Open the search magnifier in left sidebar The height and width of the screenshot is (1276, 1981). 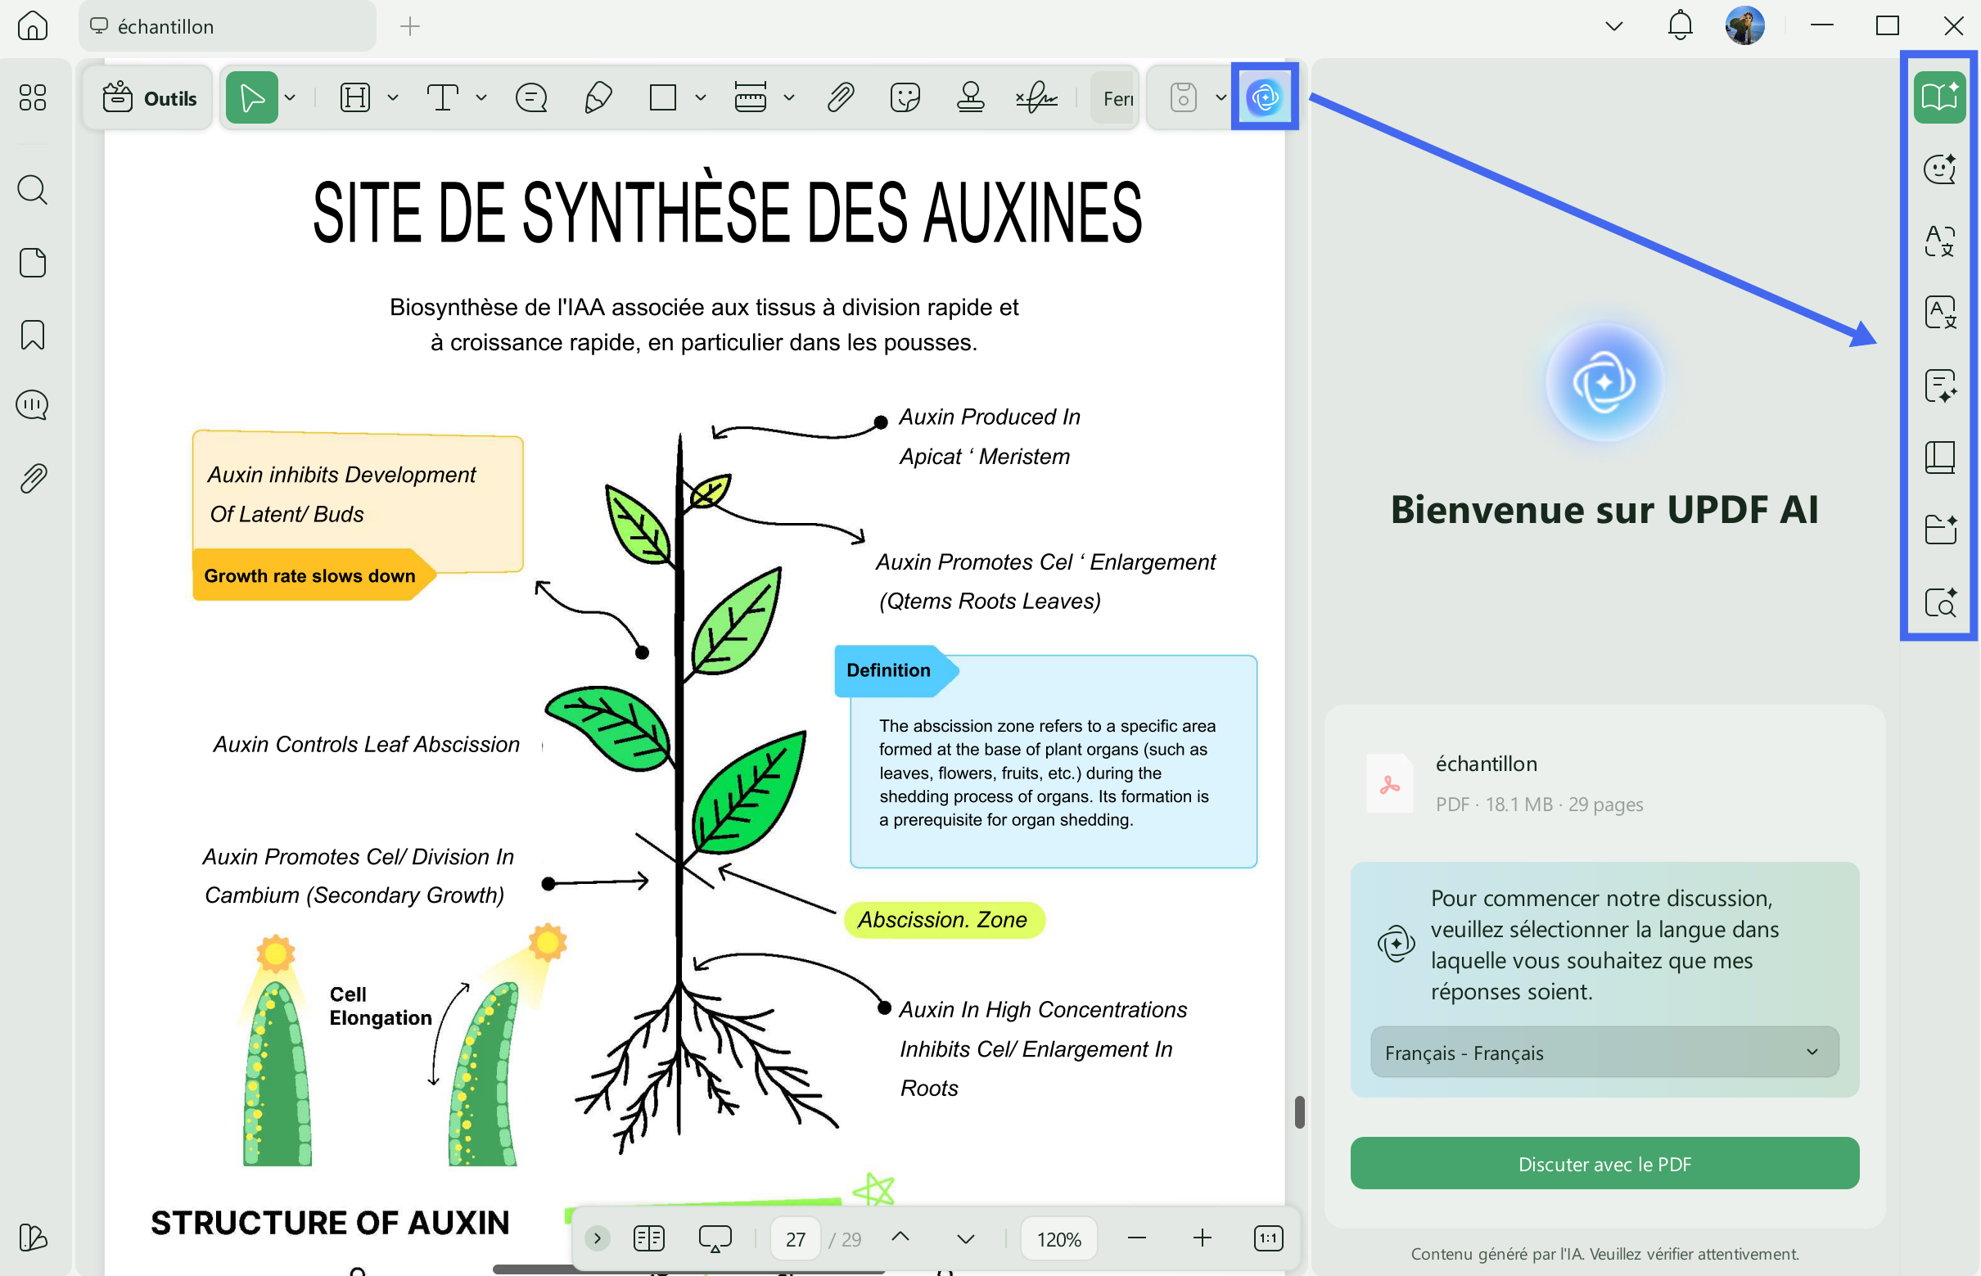point(32,190)
